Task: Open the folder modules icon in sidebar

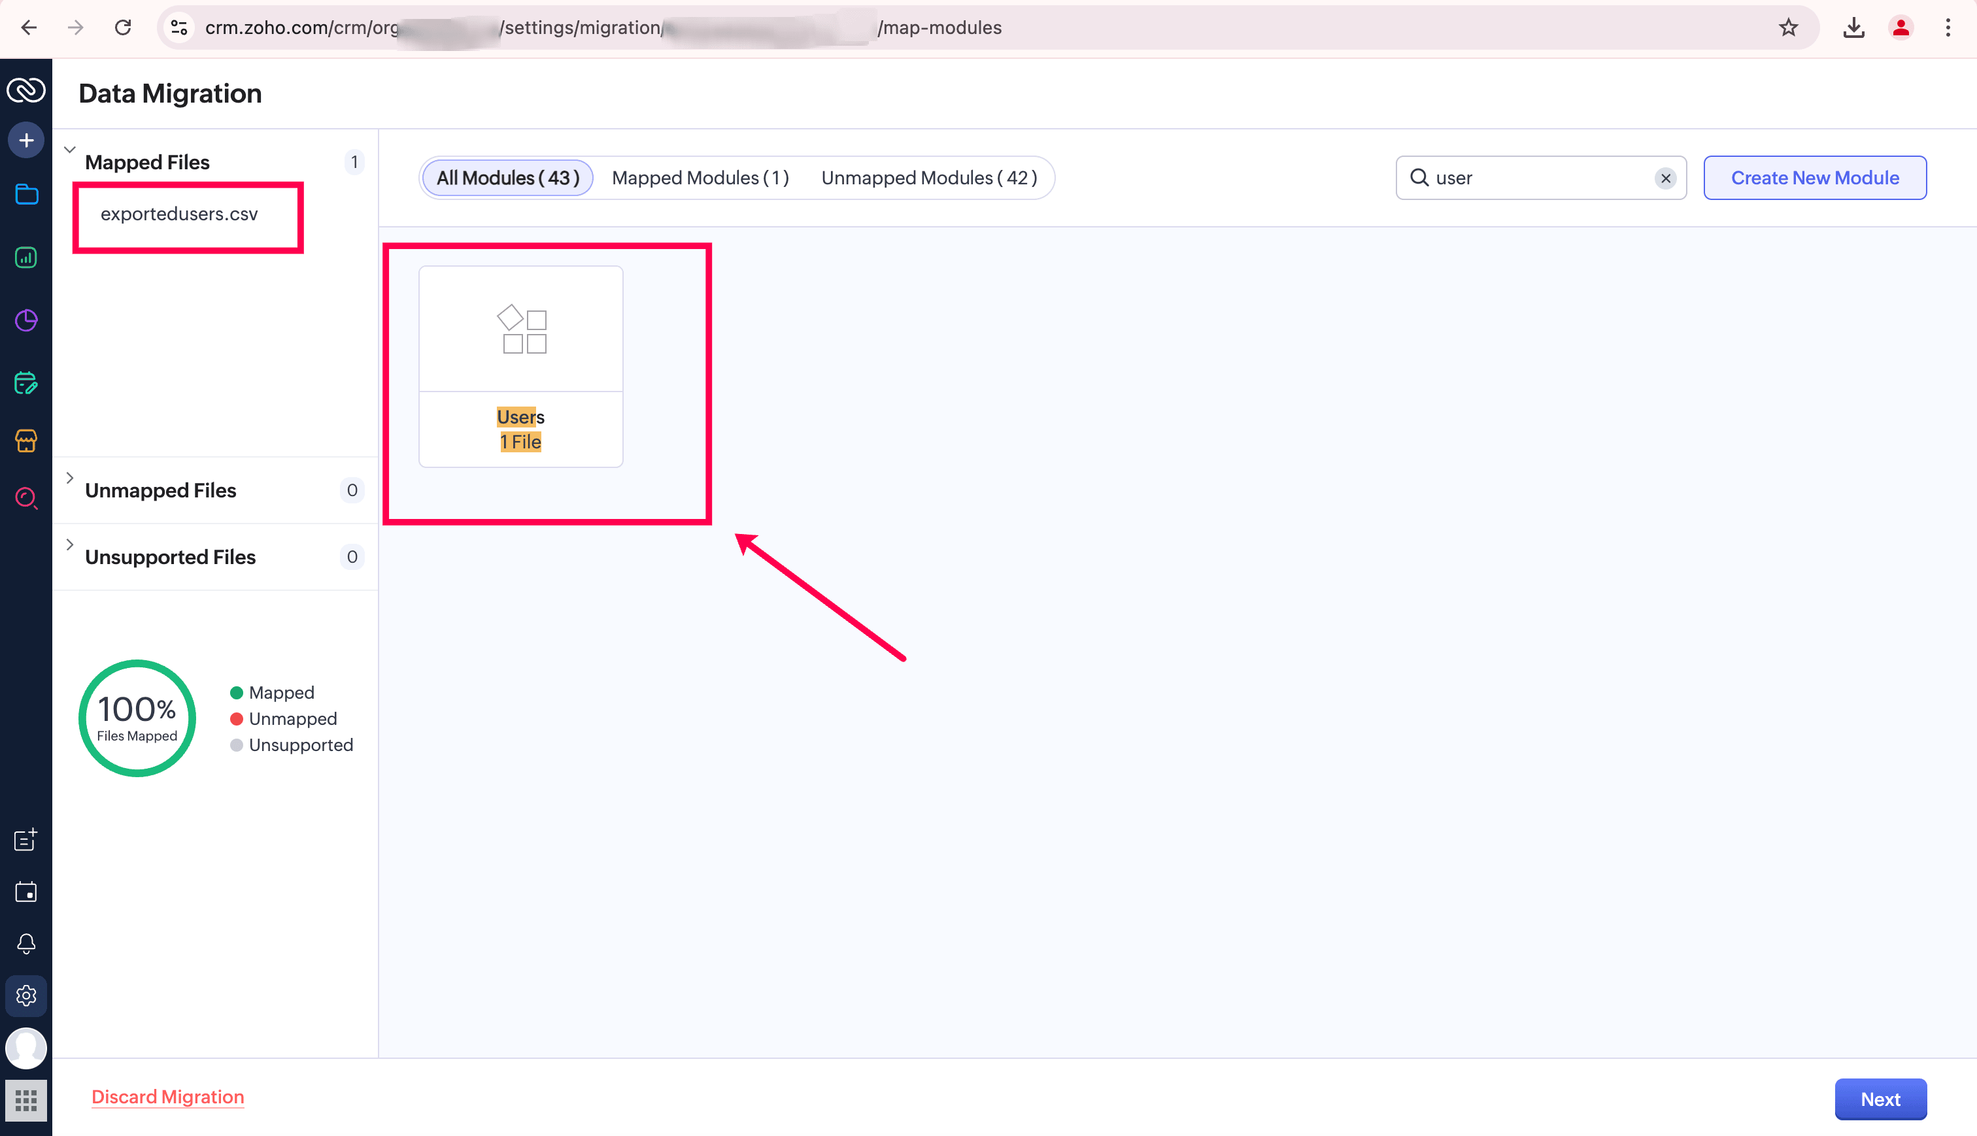Action: [x=25, y=194]
